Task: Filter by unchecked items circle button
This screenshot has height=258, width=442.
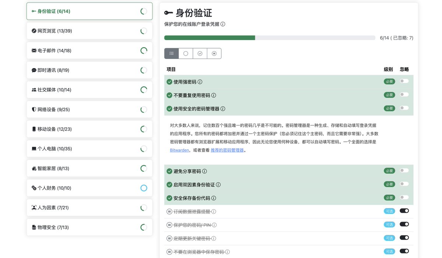Action: 186,53
